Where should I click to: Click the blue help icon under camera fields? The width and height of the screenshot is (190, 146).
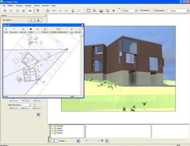[x=38, y=115]
